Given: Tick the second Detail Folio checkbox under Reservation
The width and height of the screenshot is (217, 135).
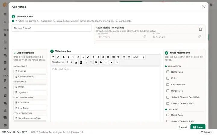Looking at the screenshot, I should coord(168,91).
